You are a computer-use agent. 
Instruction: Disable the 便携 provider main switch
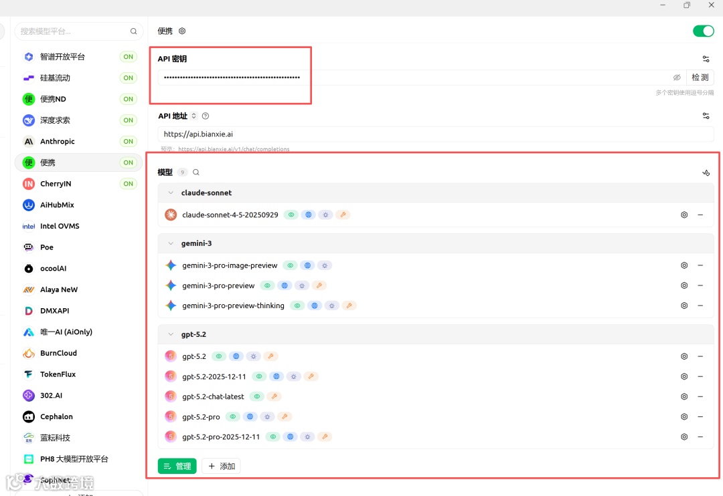click(703, 31)
